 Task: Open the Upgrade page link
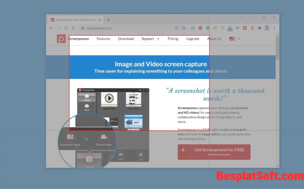[192, 39]
